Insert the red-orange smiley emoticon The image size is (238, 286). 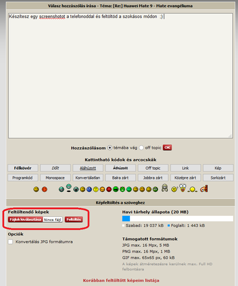pos(45,189)
